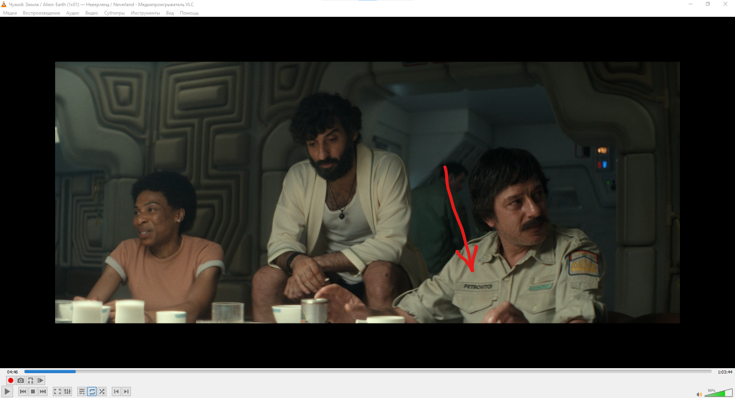The width and height of the screenshot is (735, 398).
Task: Start recording with the red record button
Action: [x=11, y=380]
